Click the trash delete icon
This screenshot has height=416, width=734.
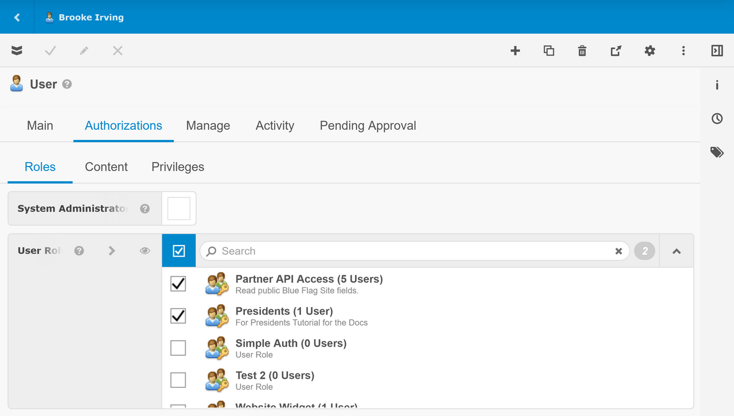point(582,51)
